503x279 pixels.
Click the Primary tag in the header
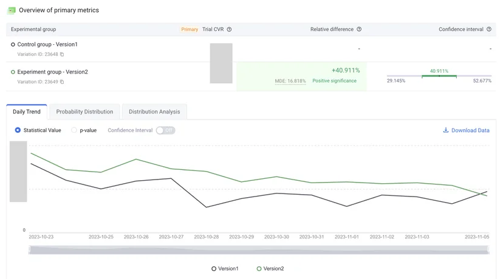pos(190,30)
